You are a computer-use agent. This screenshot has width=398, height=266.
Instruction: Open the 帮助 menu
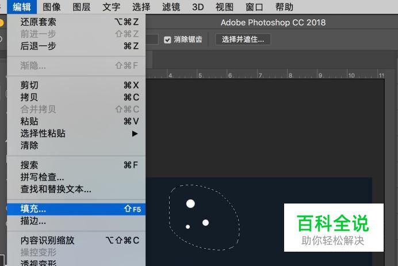tap(284, 7)
